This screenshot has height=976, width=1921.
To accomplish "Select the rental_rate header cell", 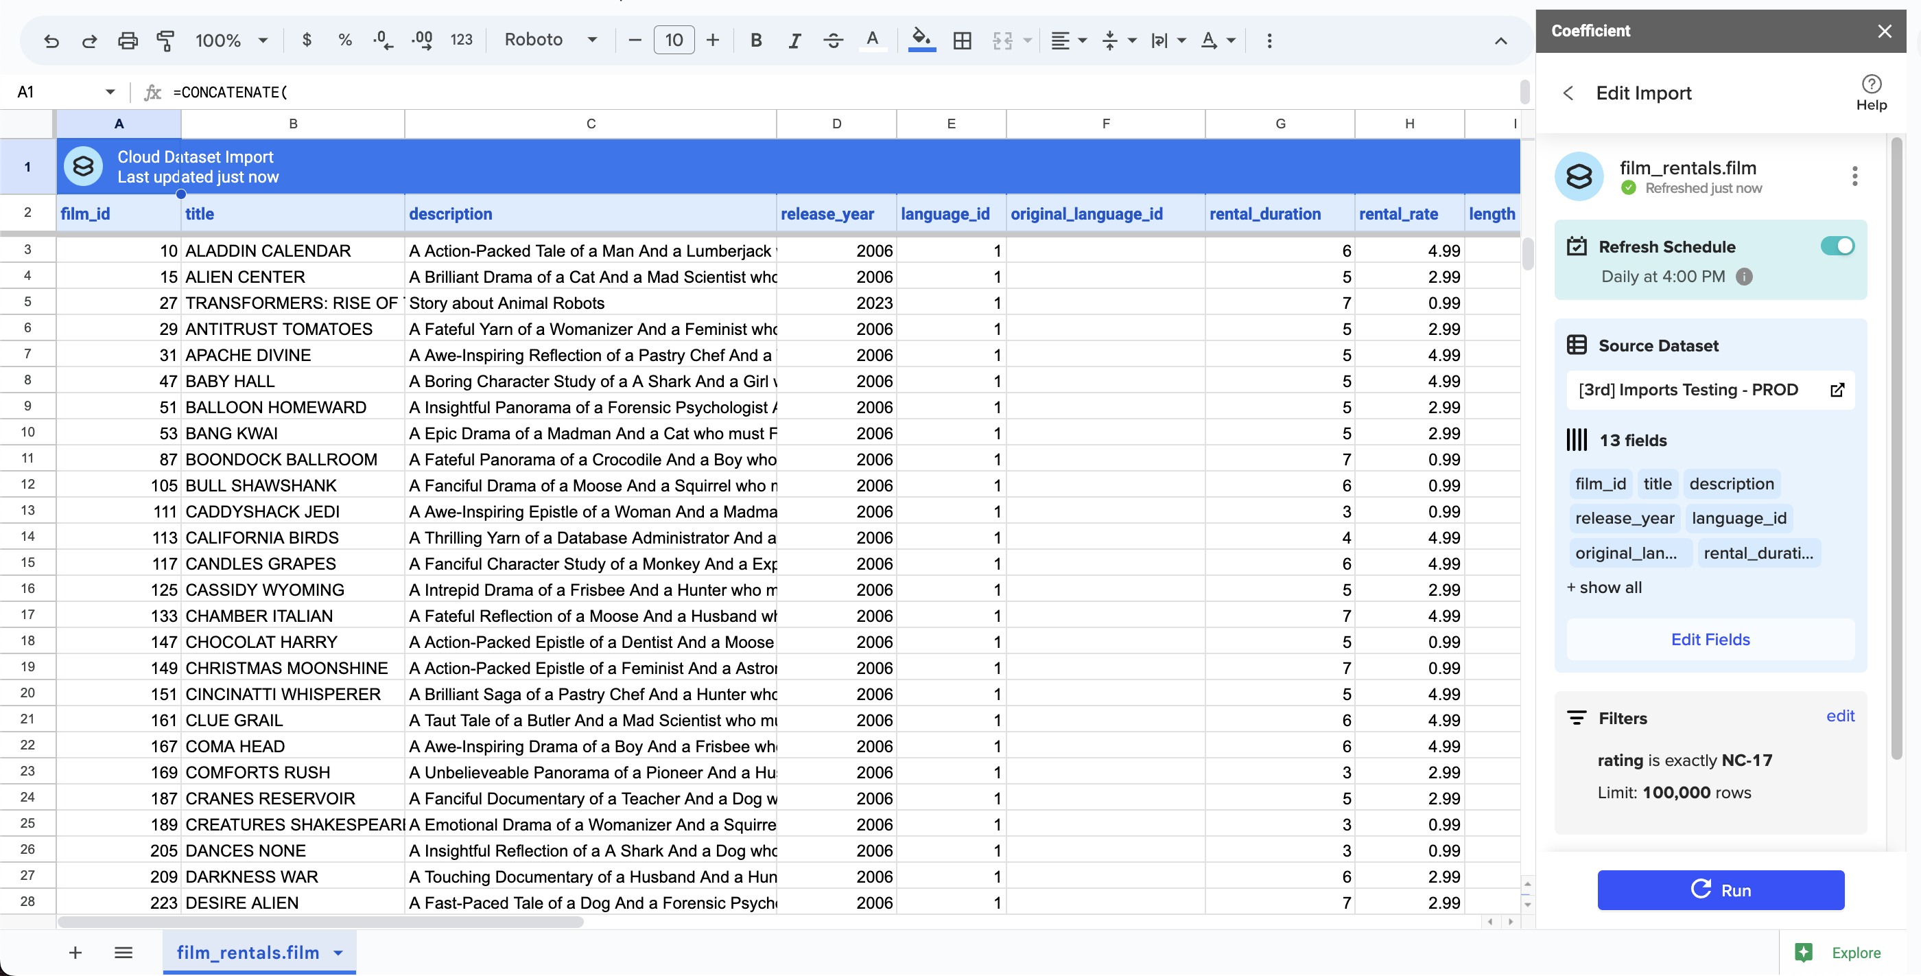I will pyautogui.click(x=1409, y=214).
